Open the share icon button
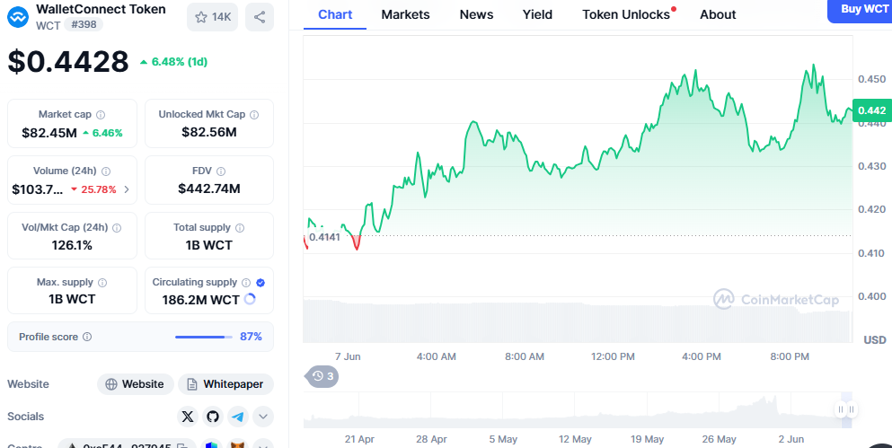Screen dimensions: 892x448 [260, 17]
